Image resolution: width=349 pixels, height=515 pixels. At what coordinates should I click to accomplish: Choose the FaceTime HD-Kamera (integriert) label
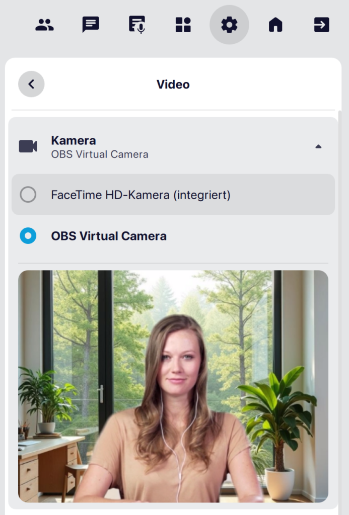[141, 195]
